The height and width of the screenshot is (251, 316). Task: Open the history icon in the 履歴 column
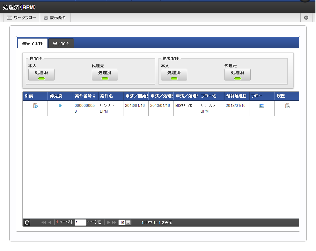[x=287, y=106]
